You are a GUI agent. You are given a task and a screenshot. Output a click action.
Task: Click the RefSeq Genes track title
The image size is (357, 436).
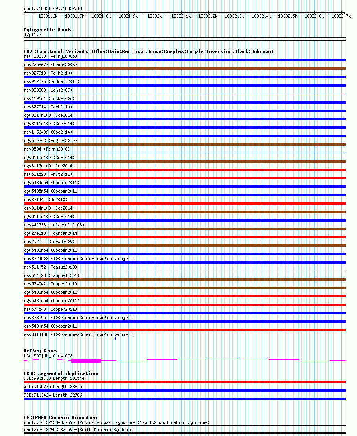41,351
